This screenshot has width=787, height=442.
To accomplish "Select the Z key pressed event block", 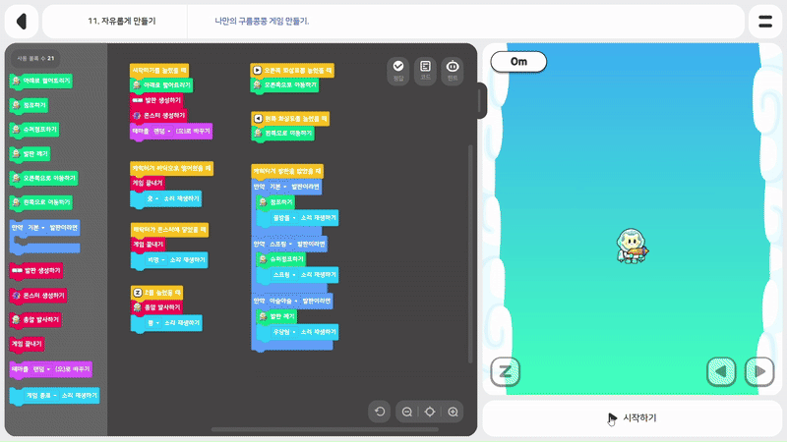I will 156,292.
